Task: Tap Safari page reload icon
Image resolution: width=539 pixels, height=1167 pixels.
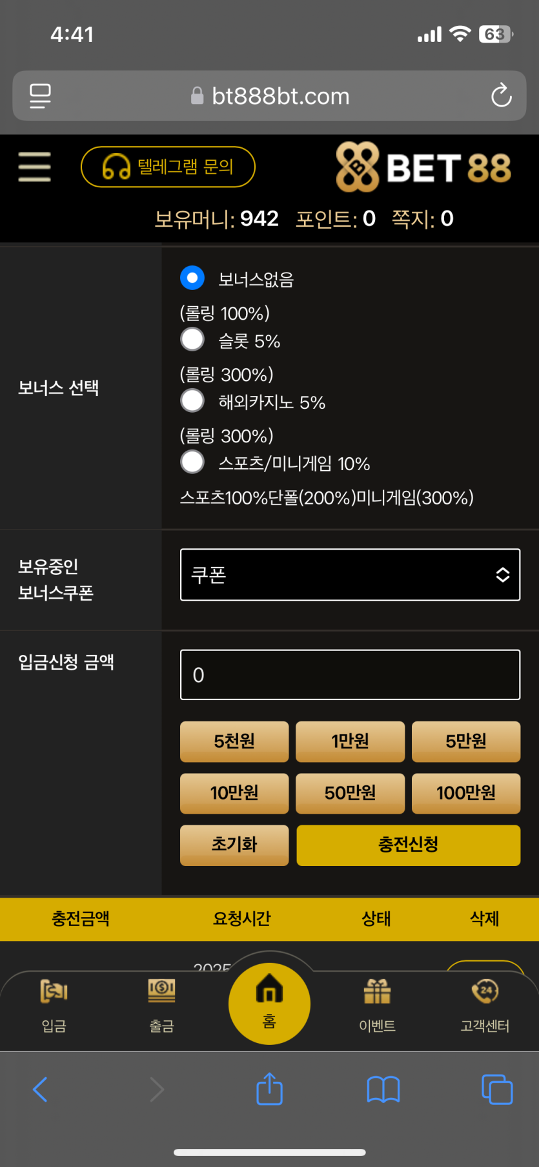Action: [501, 96]
